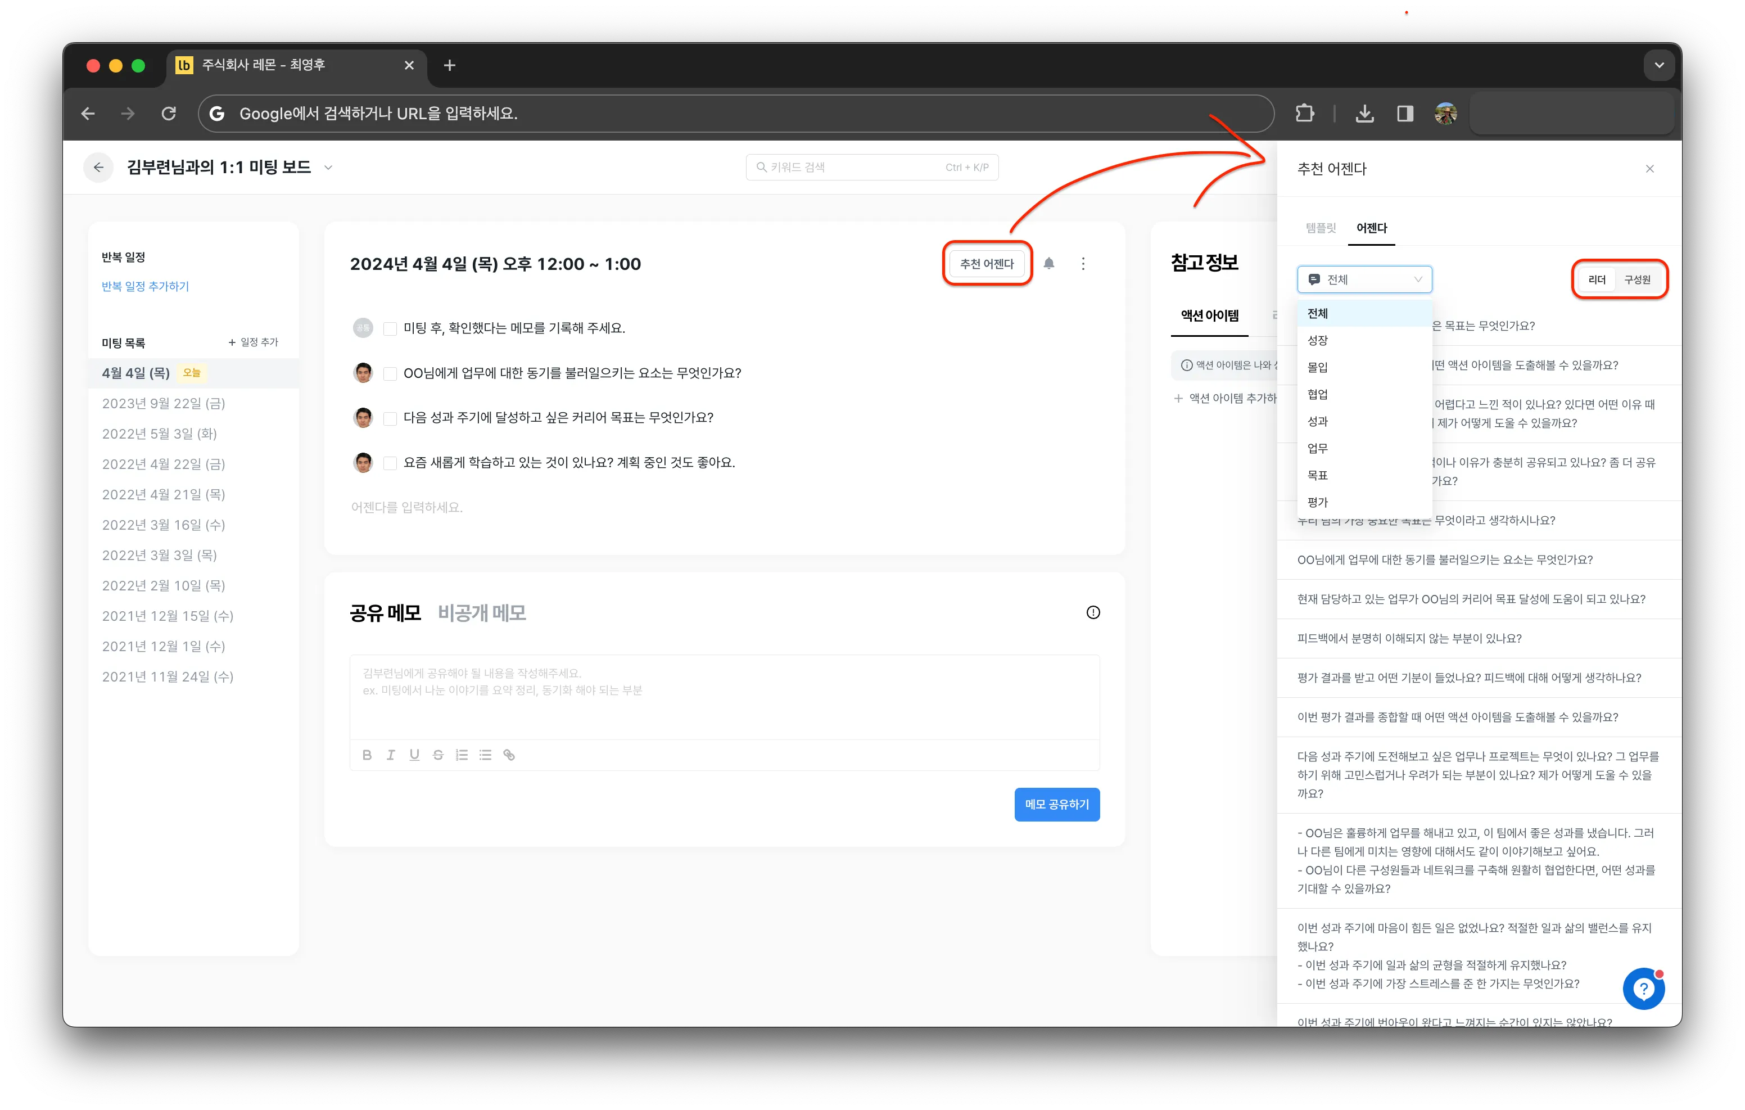The height and width of the screenshot is (1110, 1745).
Task: Click the shared memo text area
Action: [x=725, y=697]
